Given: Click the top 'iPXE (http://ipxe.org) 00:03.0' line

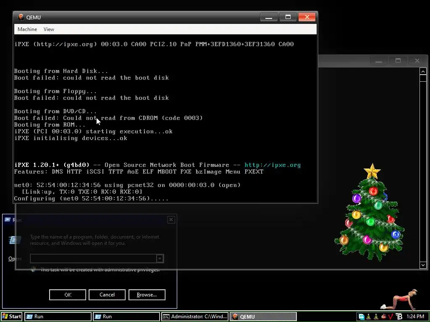Looking at the screenshot, I should (x=154, y=44).
